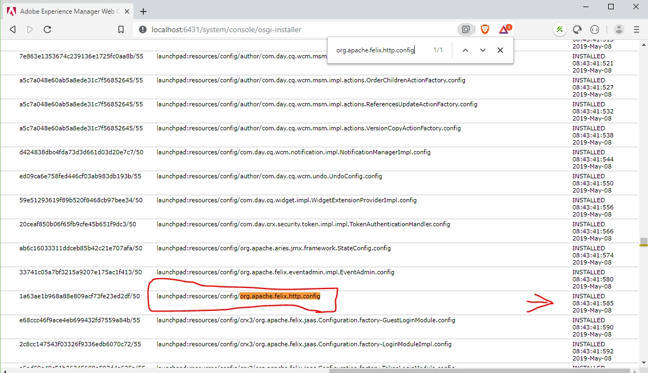Click hash ab6c16033311ddceb85b42c21e707afa/50
Image resolution: width=648 pixels, height=373 pixels.
81,248
